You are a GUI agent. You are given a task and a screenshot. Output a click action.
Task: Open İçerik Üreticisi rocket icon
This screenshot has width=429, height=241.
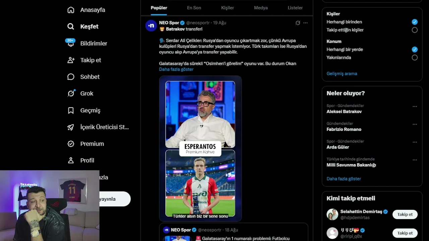pos(71,127)
